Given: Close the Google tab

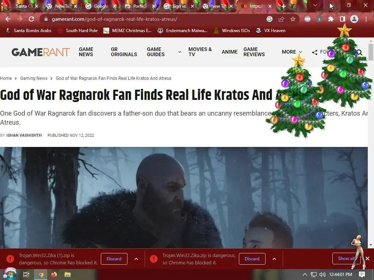Looking at the screenshot, I should [x=114, y=7].
